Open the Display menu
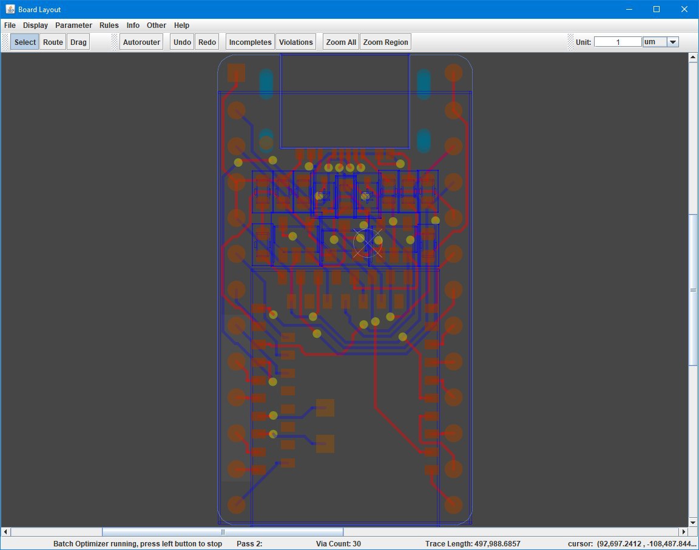The height and width of the screenshot is (550, 699). pos(35,25)
